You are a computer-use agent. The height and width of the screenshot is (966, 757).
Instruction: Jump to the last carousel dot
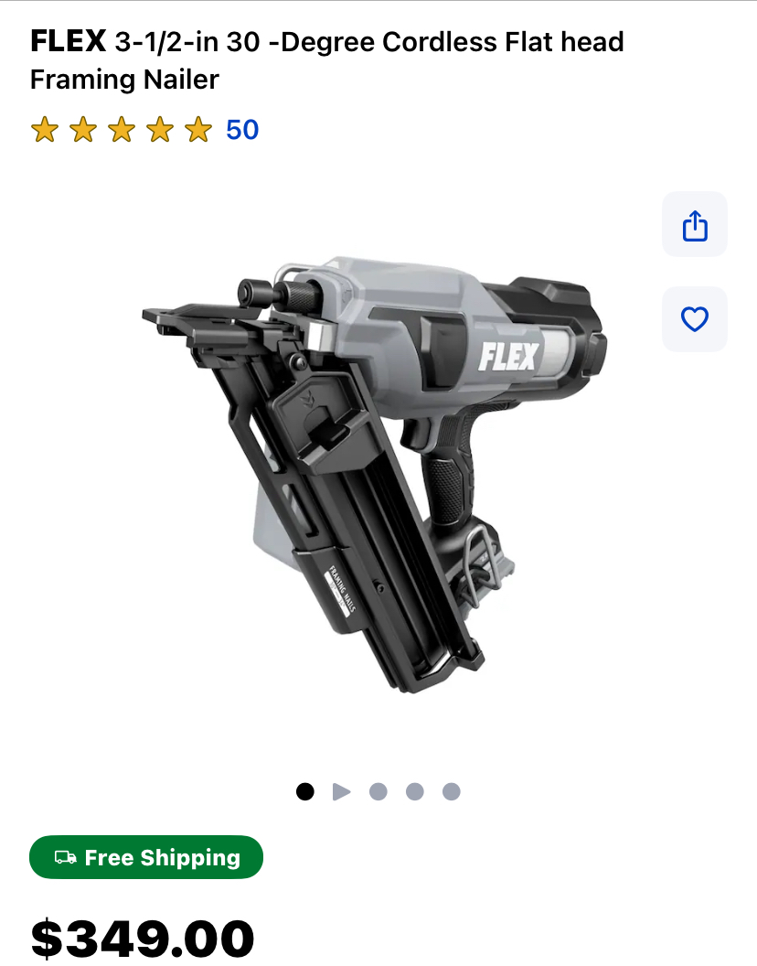(x=452, y=791)
